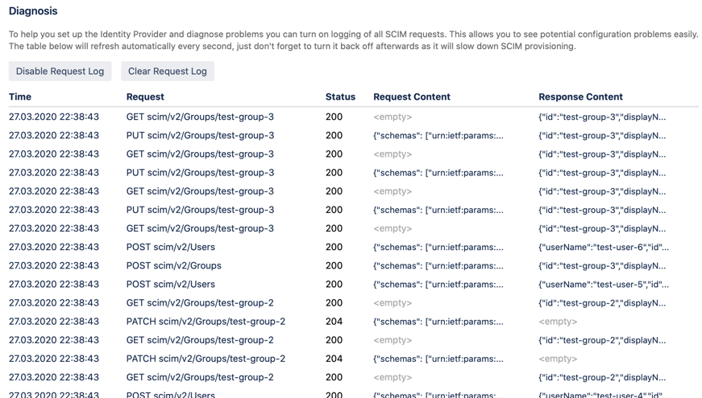Click the Disable Request Log button

[60, 72]
